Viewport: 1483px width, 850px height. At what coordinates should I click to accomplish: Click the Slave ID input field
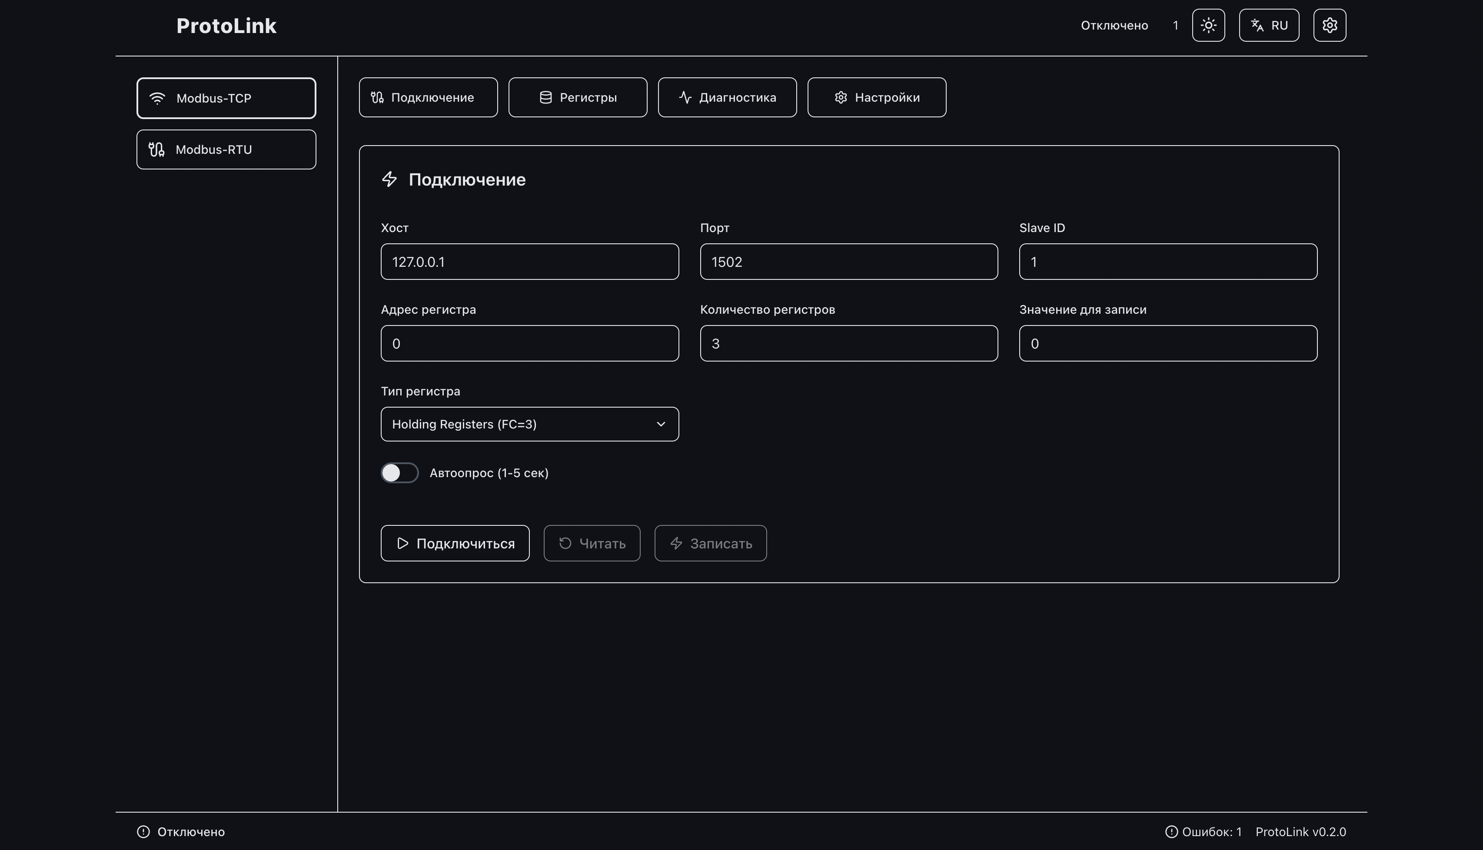(1168, 262)
